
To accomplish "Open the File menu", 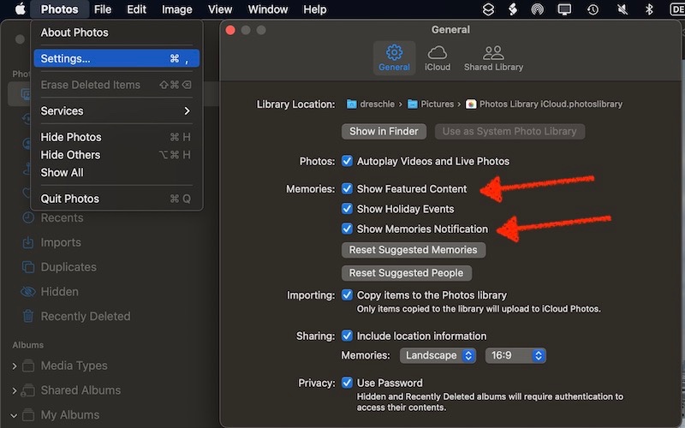I will coord(103,9).
